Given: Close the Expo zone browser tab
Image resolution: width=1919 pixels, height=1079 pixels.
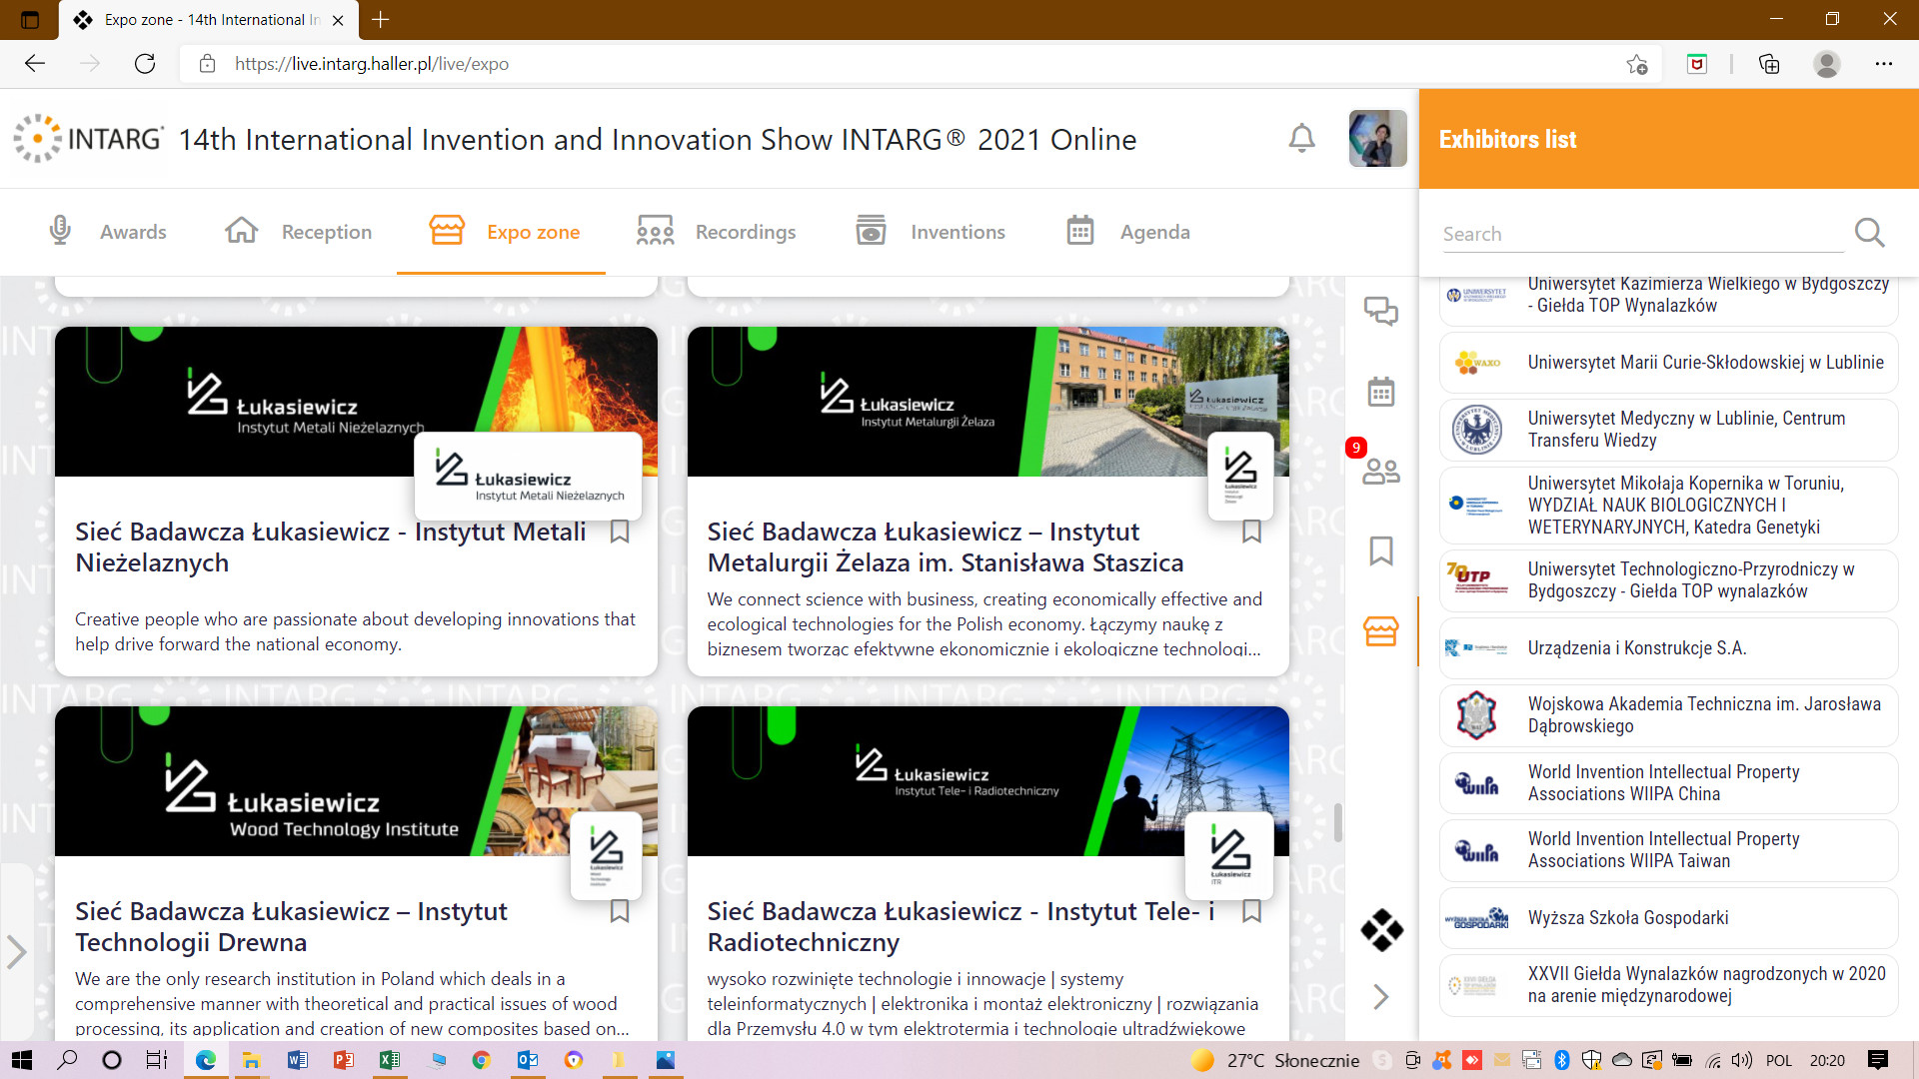Looking at the screenshot, I should tap(338, 20).
